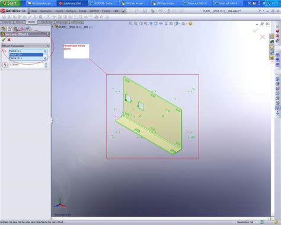
Task: Click the Print icon in the title toolbar
Action: [x=152, y=11]
